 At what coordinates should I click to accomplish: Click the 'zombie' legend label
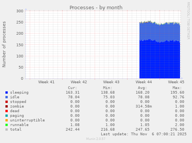pyautogui.click(x=17, y=106)
